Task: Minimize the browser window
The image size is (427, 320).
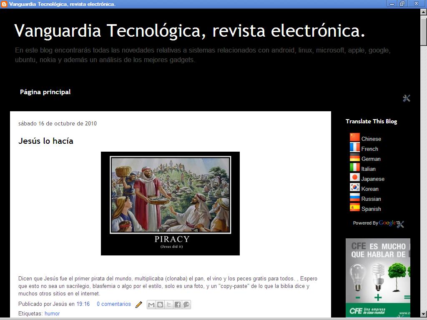Action: pyautogui.click(x=392, y=4)
